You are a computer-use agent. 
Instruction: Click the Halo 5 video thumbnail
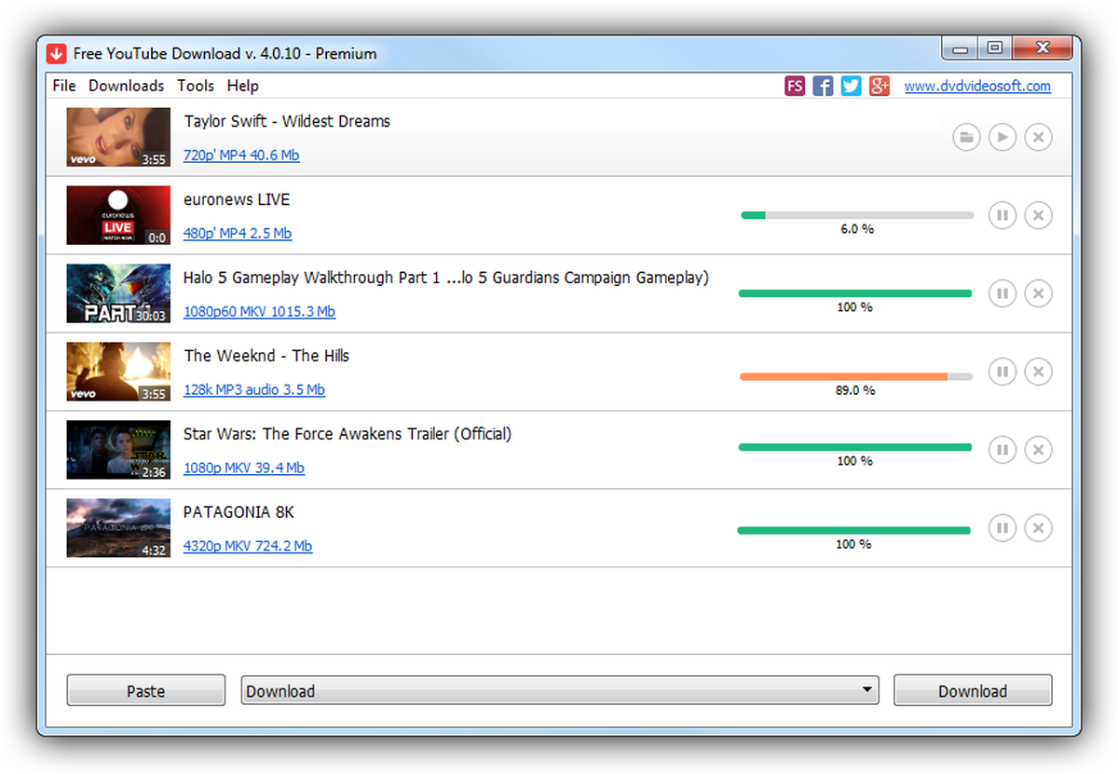pos(118,293)
